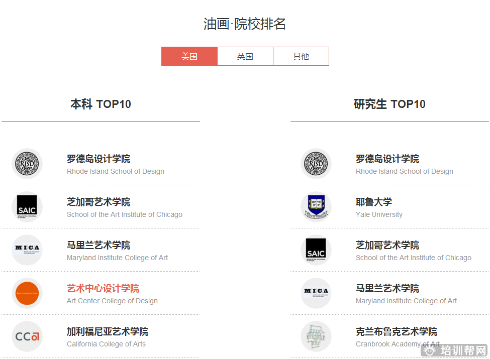
Task: Open 马里兰艺术学院 under 本科 TOP10
Action: pyautogui.click(x=99, y=245)
